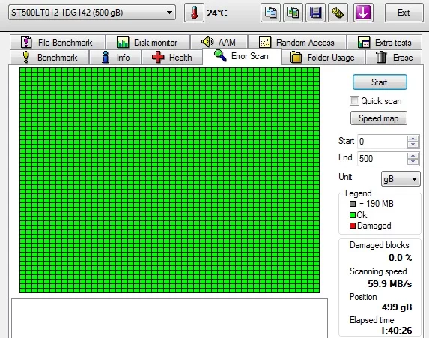Click the floppy disk save screenshot icon
The width and height of the screenshot is (429, 338).
pos(315,13)
